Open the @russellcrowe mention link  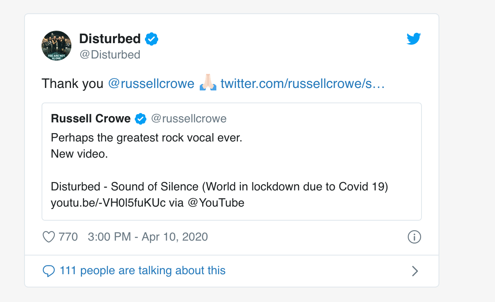151,83
